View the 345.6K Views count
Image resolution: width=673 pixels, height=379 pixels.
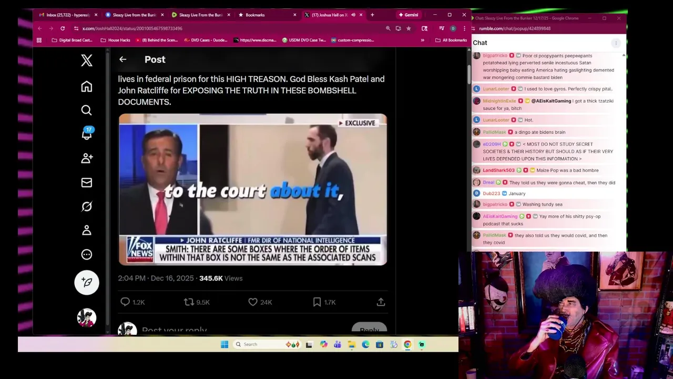pos(221,278)
